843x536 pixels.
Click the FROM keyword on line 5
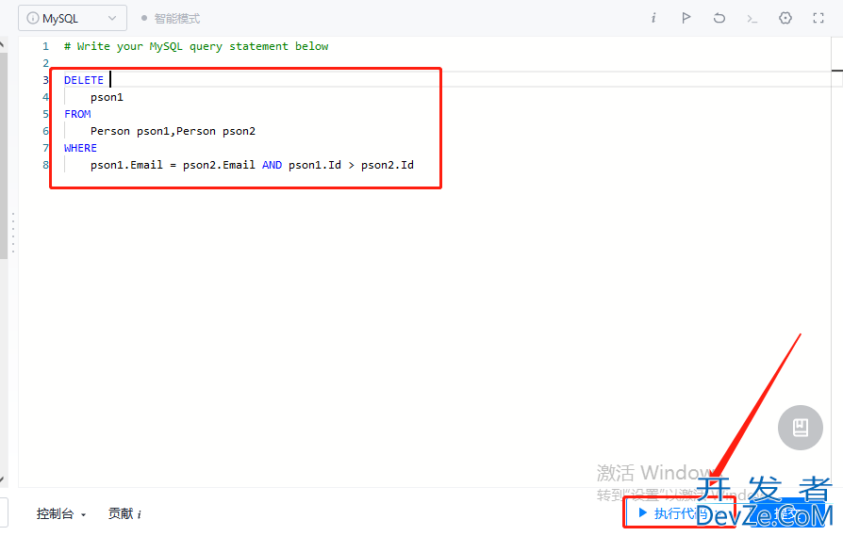point(77,114)
